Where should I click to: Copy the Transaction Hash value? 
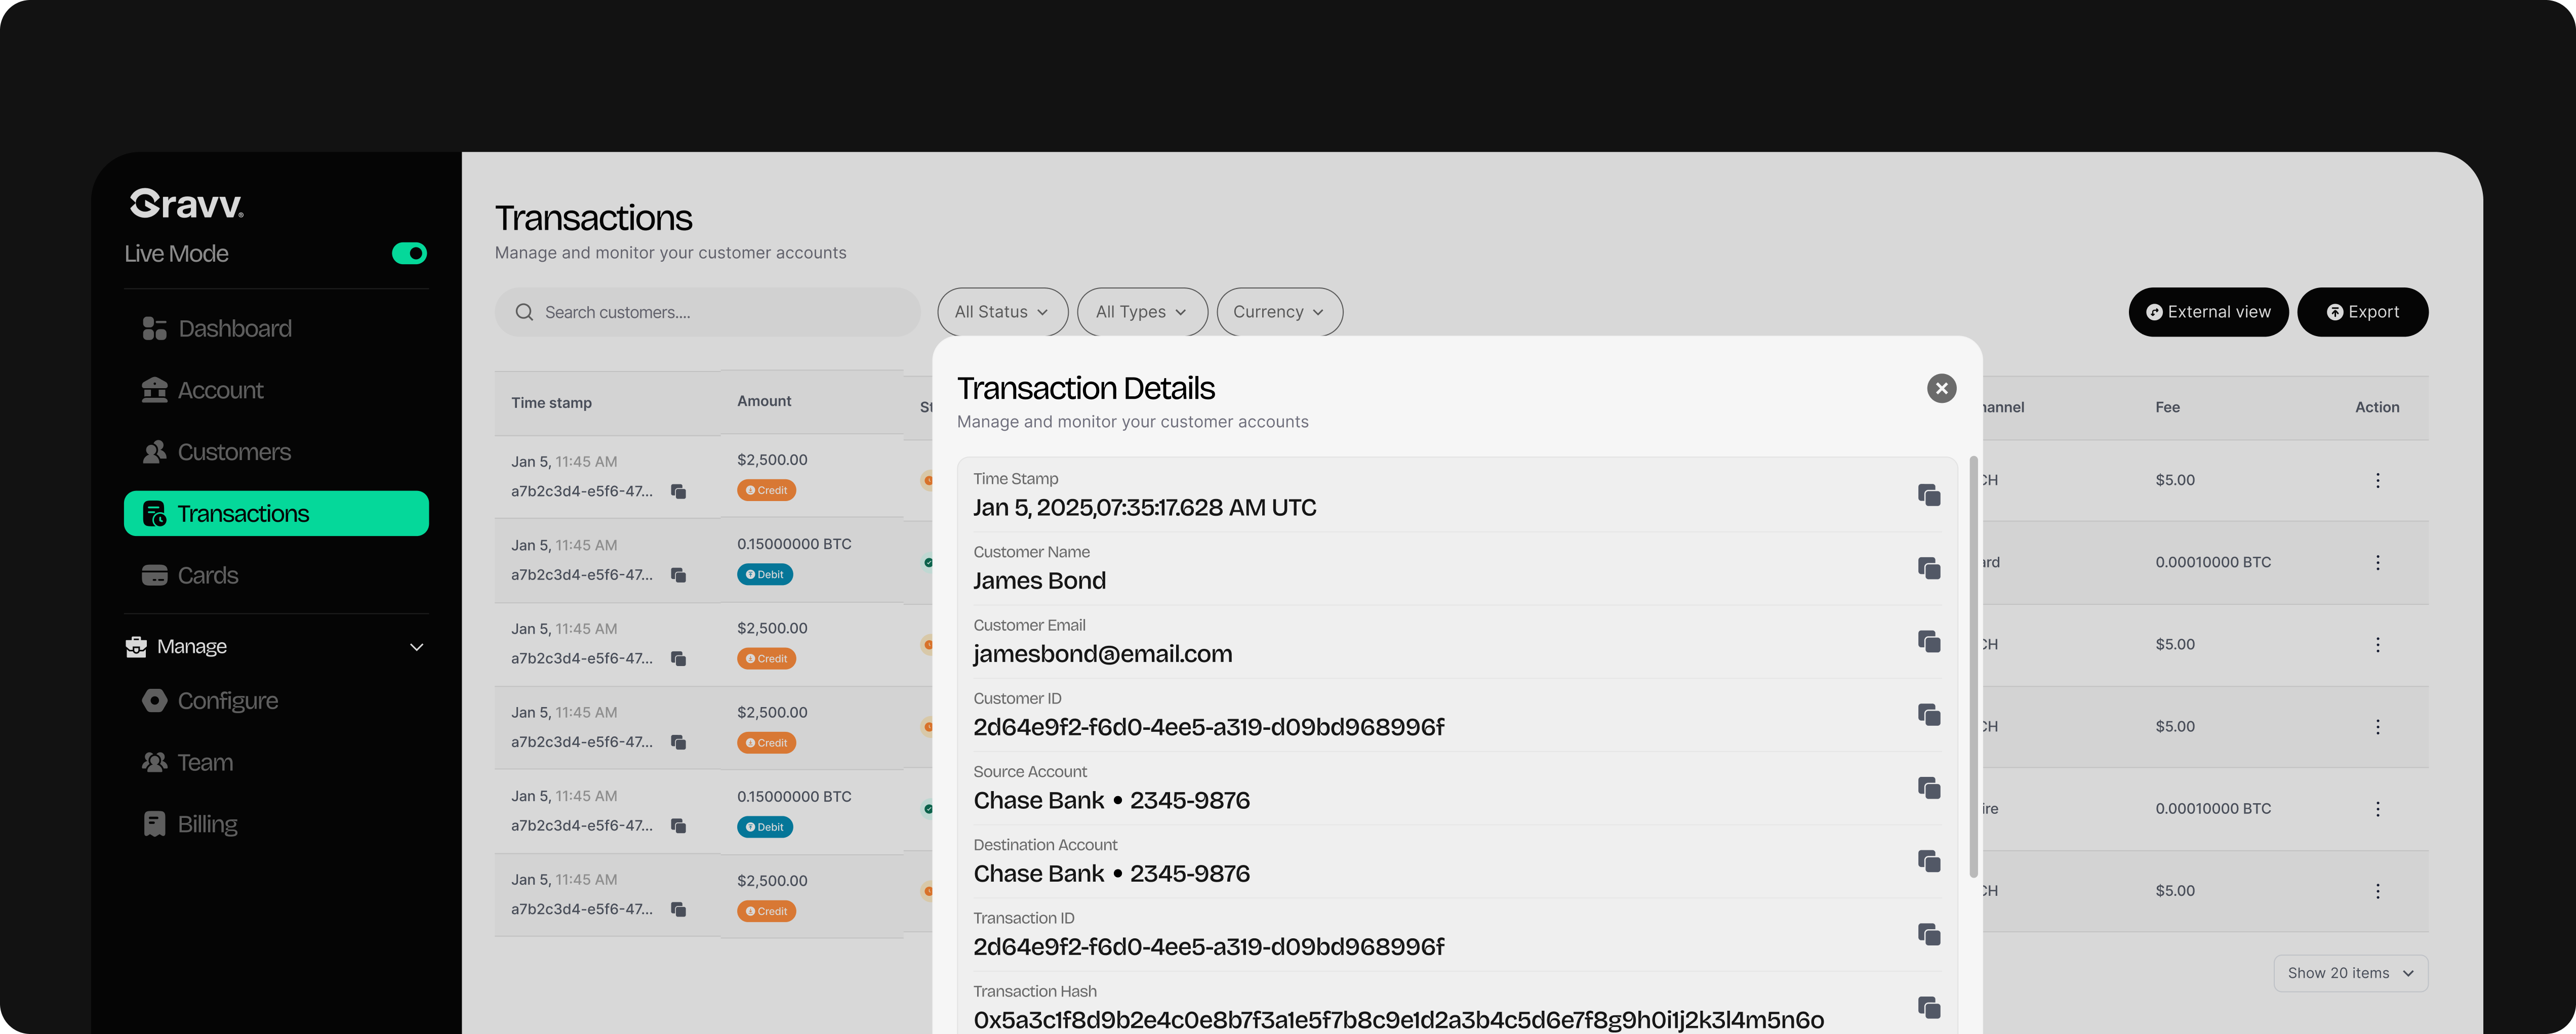click(1929, 1007)
